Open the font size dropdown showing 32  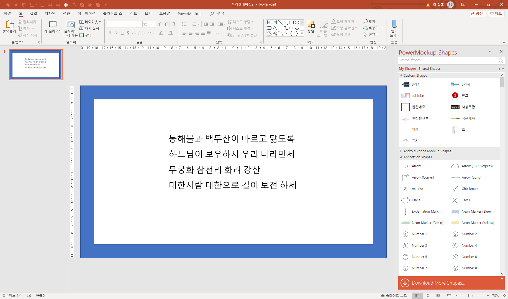(x=154, y=24)
